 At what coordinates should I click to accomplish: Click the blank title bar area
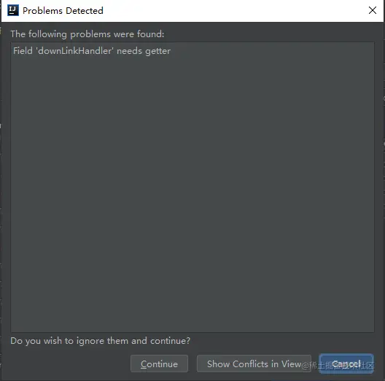[233, 11]
